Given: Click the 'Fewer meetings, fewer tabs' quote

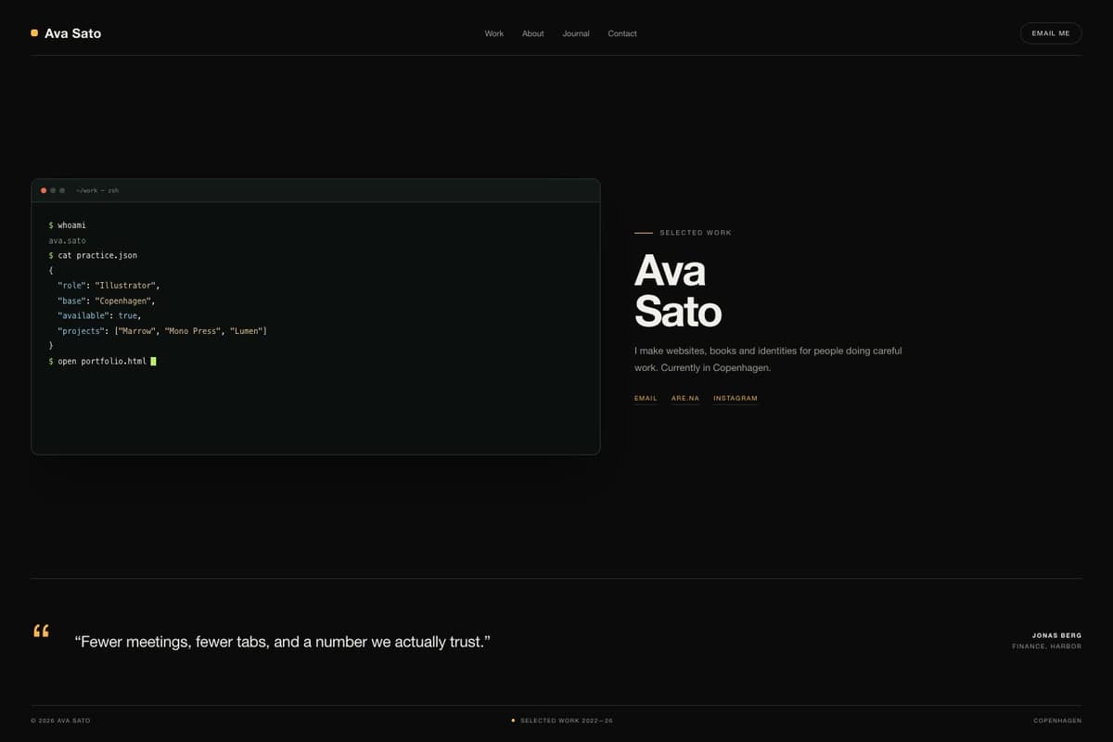Looking at the screenshot, I should point(282,642).
